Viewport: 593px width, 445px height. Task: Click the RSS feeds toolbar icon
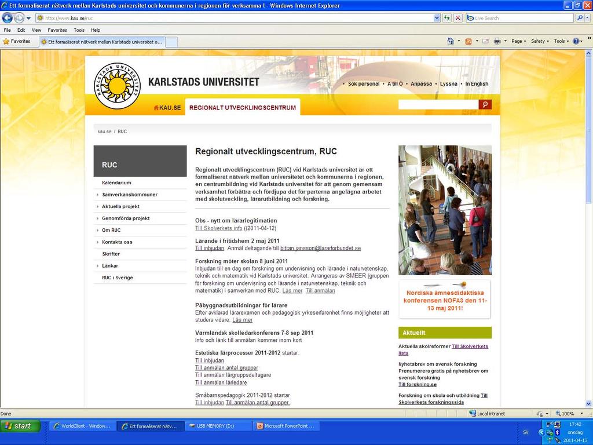pyautogui.click(x=468, y=41)
